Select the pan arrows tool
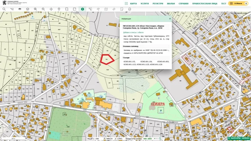The width and height of the screenshot is (251, 141). click(x=51, y=9)
